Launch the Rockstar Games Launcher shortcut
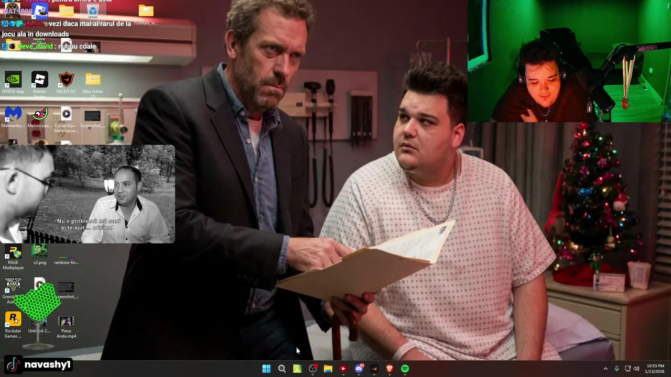Screen dimensions: 671x377 [13, 325]
